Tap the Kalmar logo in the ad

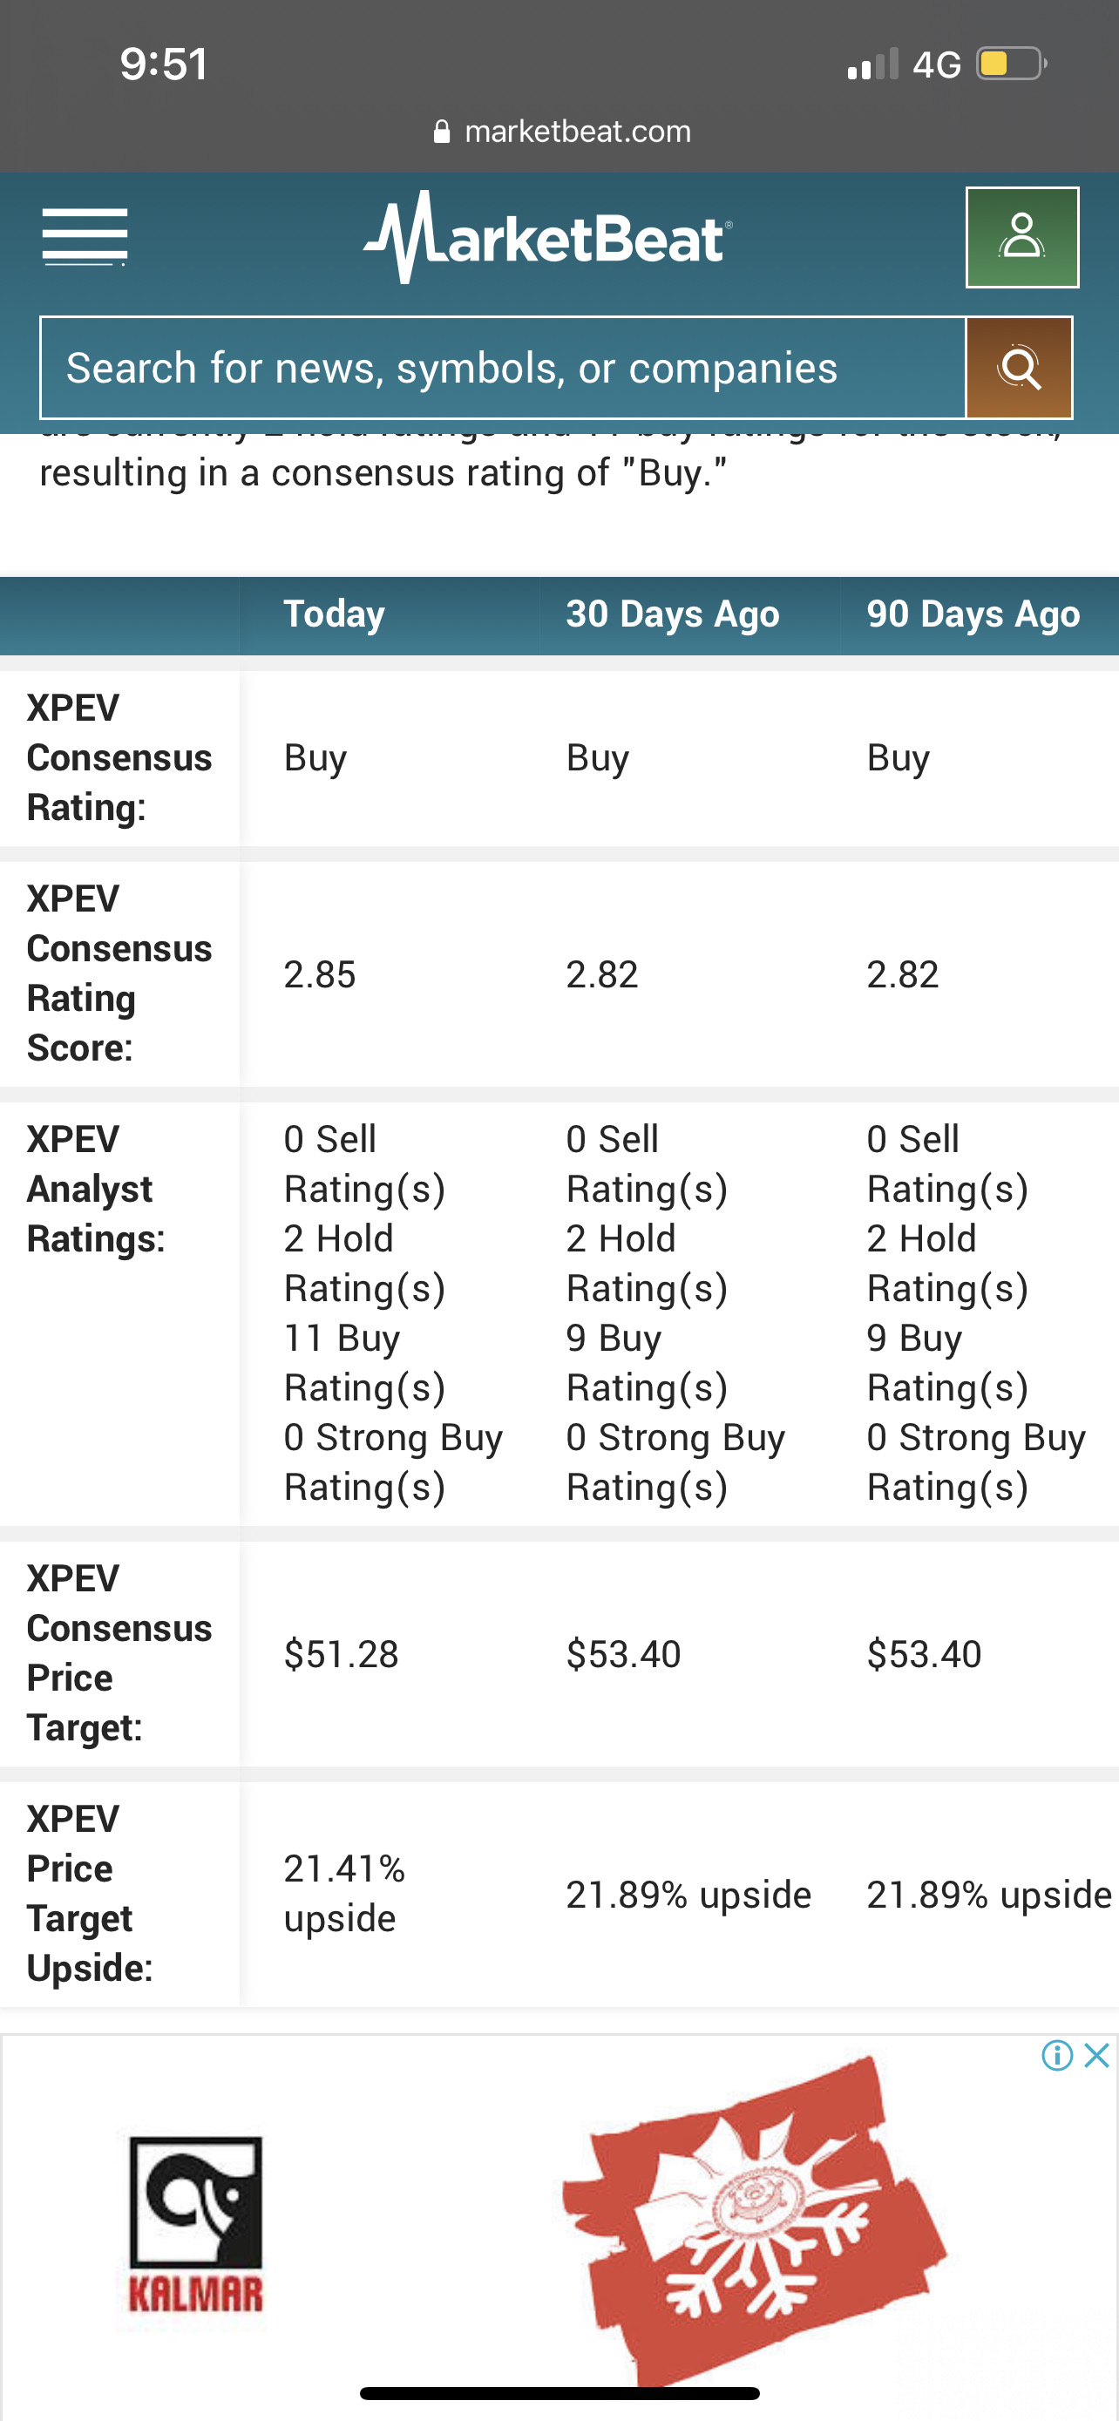click(195, 2226)
